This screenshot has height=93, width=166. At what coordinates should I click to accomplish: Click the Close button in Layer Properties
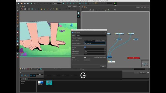pyautogui.click(x=103, y=66)
